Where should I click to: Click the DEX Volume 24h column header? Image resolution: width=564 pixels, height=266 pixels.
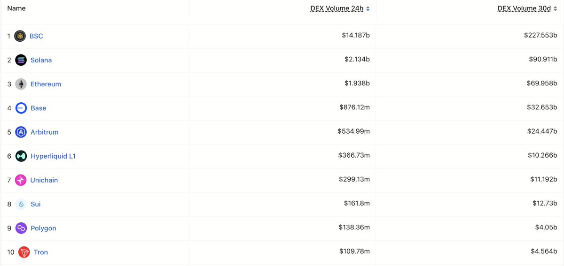(337, 8)
